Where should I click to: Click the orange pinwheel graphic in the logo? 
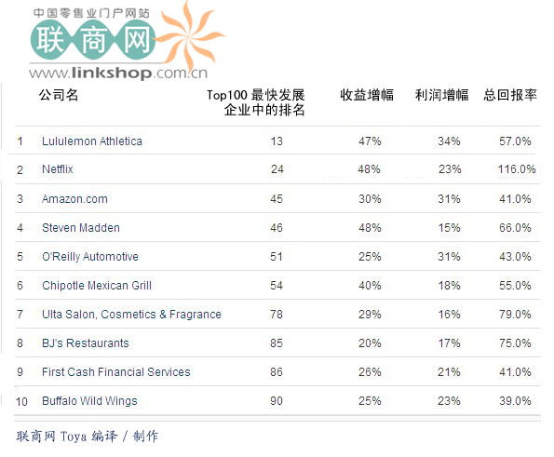coord(190,35)
